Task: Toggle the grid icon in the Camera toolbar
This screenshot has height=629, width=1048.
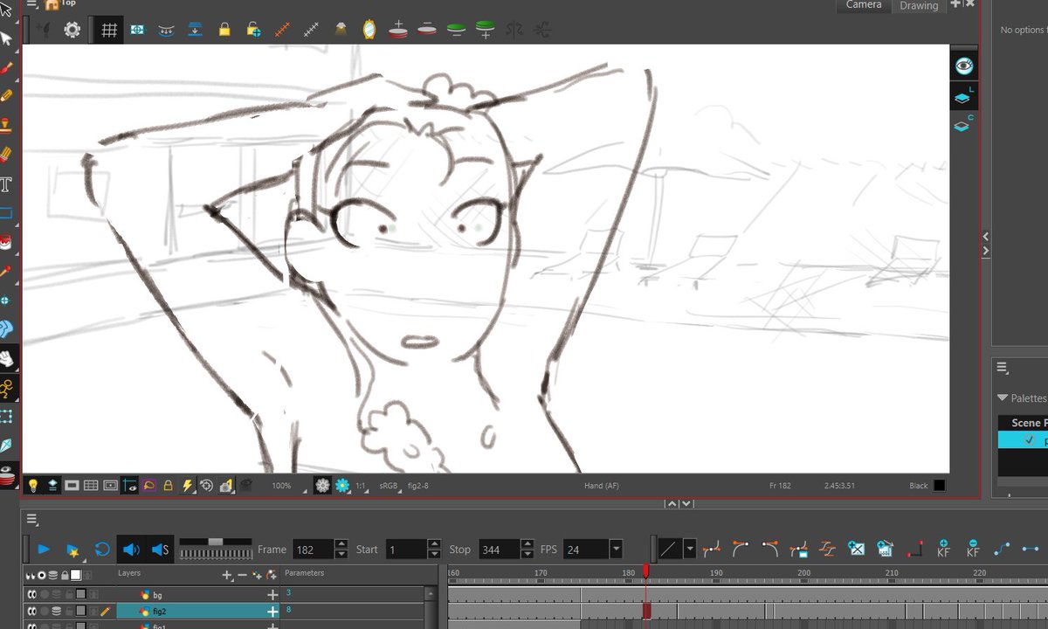Action: 109,31
